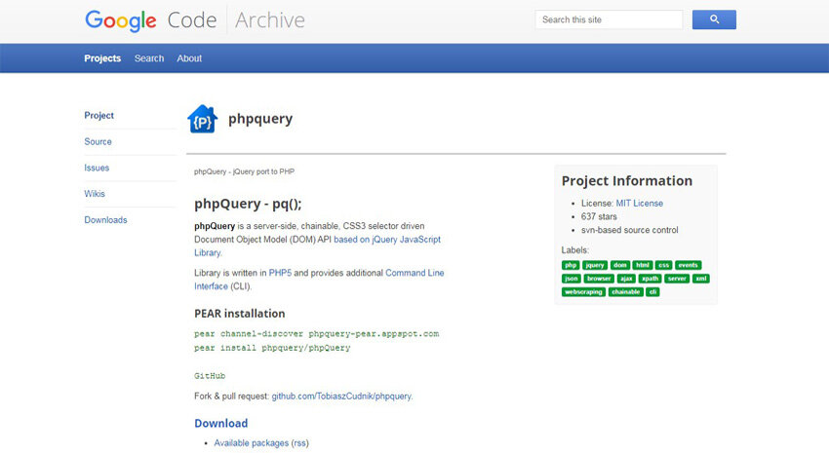
Task: Click the xpath label tag
Action: (x=651, y=279)
